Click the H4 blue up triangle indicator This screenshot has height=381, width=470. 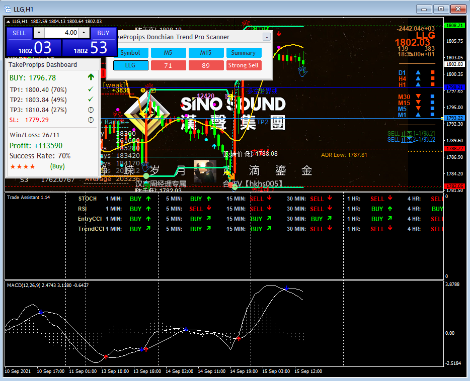418,78
